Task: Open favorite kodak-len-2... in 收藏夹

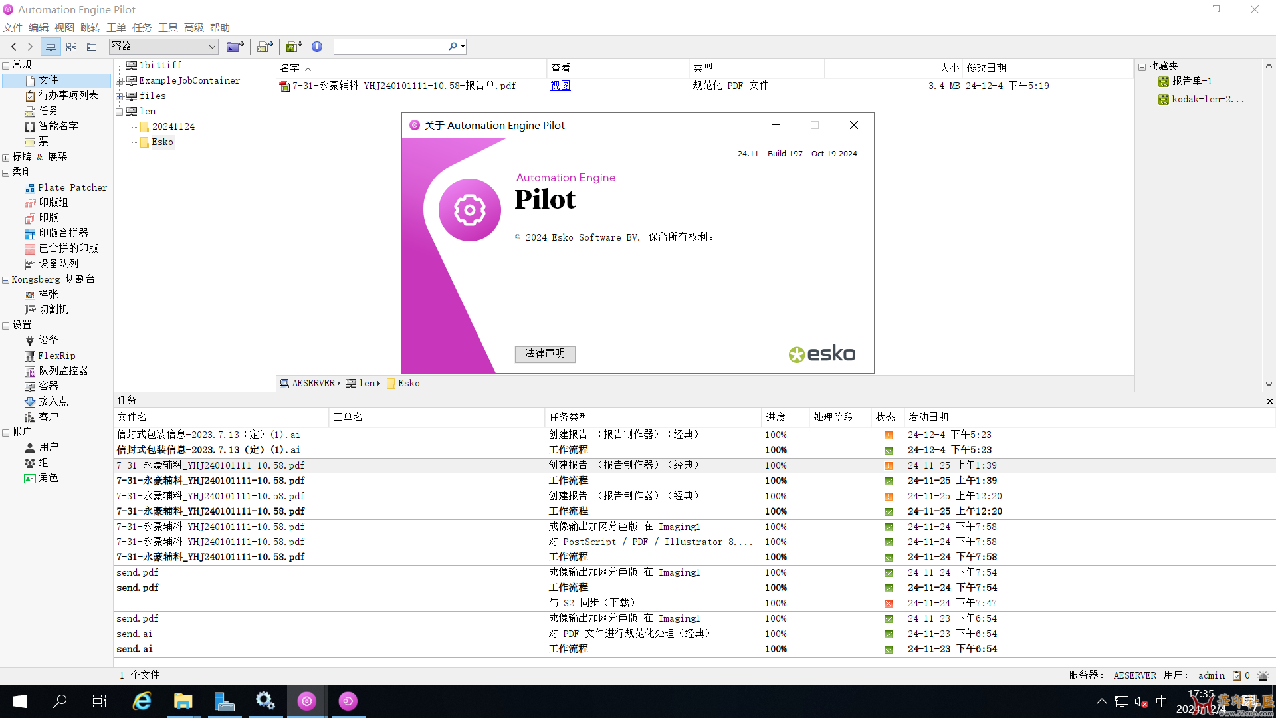Action: pyautogui.click(x=1201, y=99)
